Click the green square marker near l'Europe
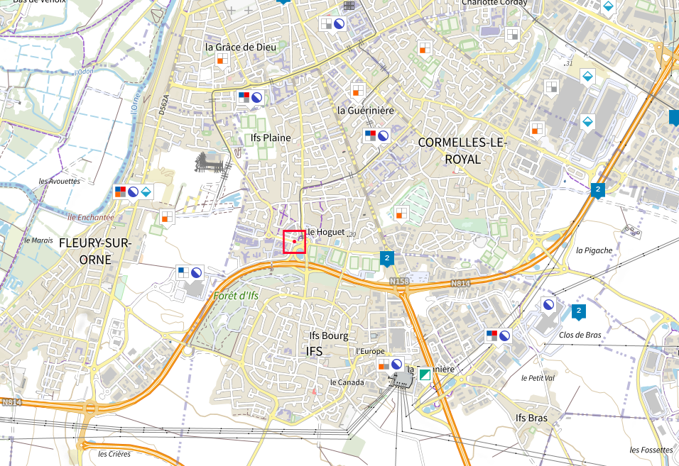Image resolution: width=679 pixels, height=466 pixels. click(425, 375)
